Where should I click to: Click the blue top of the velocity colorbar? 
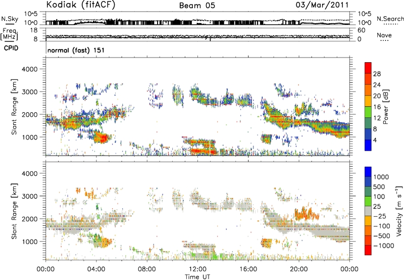pos(368,172)
